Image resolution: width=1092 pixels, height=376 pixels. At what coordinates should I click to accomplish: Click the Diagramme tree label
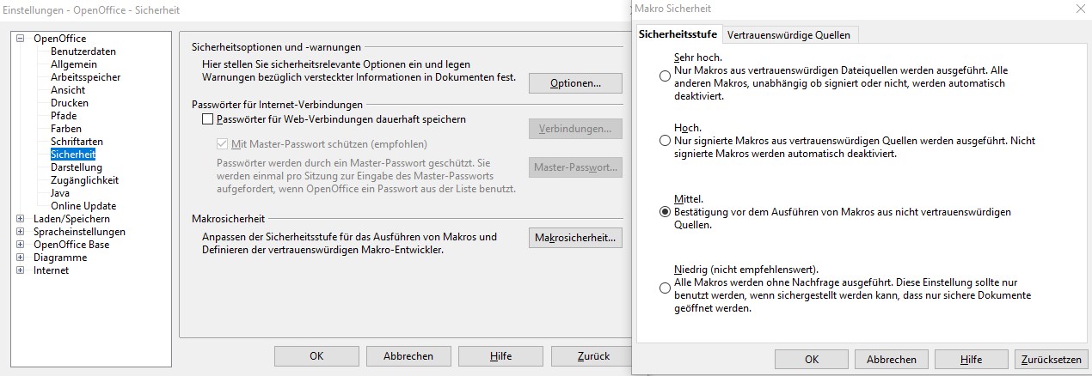pyautogui.click(x=60, y=258)
